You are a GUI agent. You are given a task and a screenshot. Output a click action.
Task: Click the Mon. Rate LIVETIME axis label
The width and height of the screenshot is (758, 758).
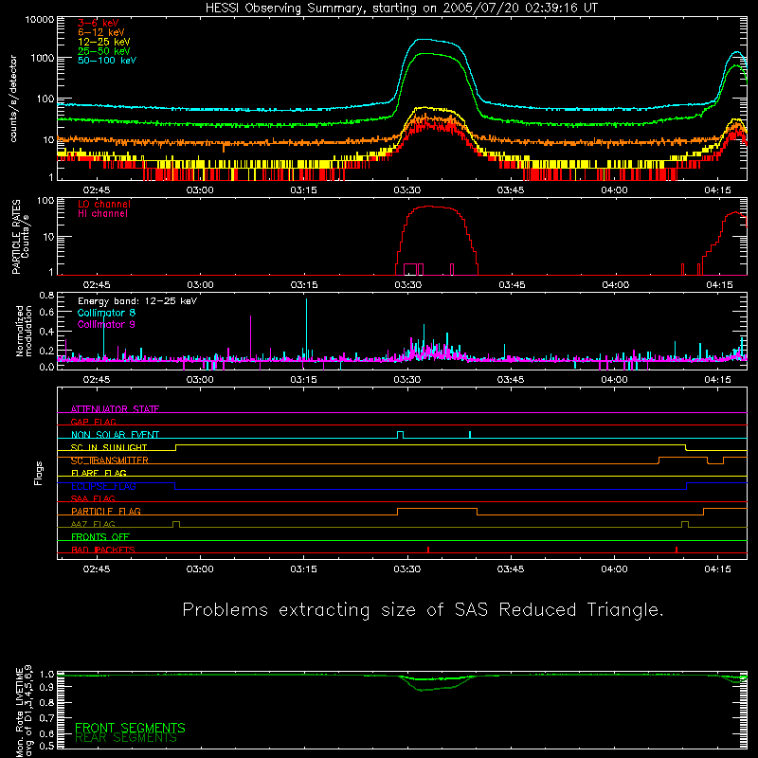(24, 711)
